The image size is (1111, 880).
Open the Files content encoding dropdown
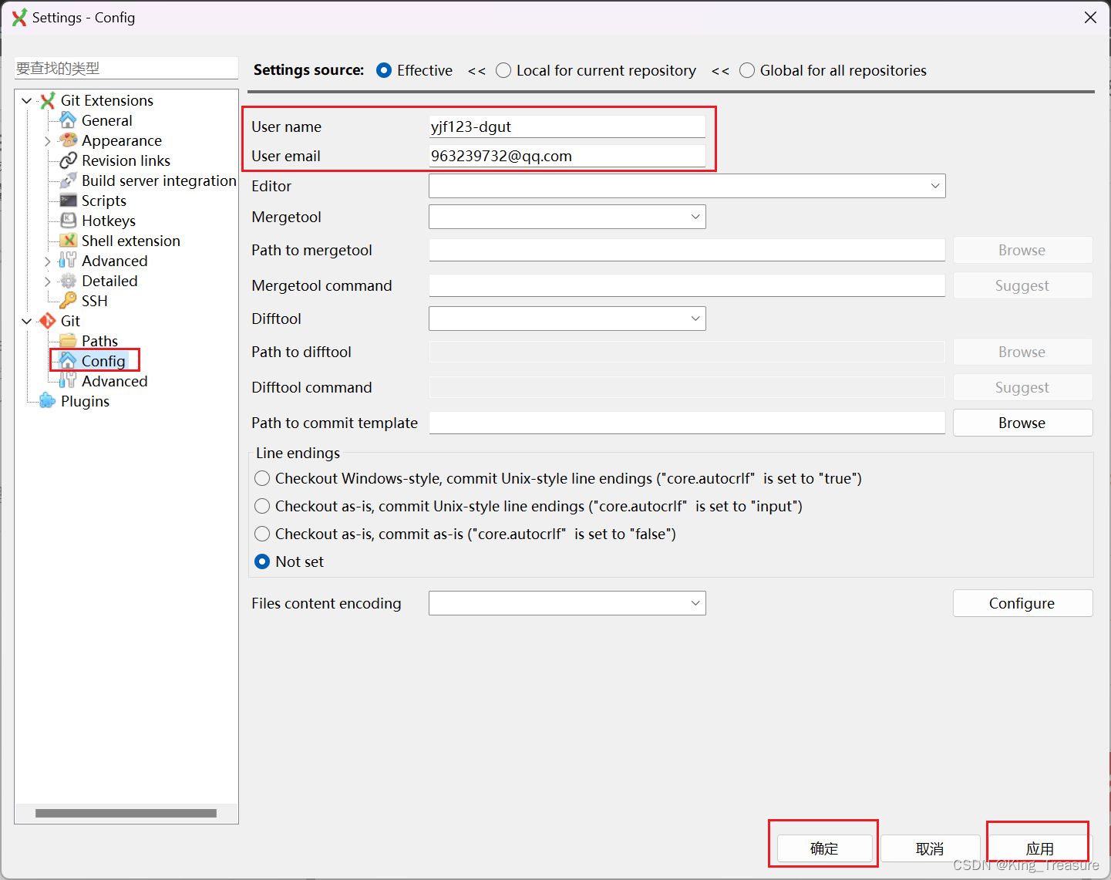pos(567,603)
